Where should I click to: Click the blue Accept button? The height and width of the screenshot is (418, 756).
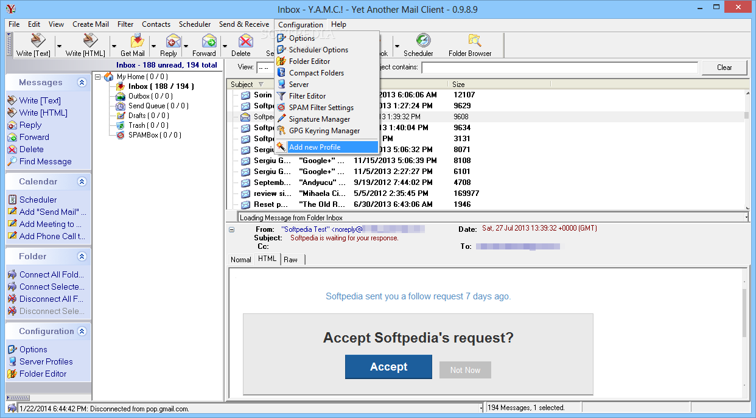(x=388, y=367)
